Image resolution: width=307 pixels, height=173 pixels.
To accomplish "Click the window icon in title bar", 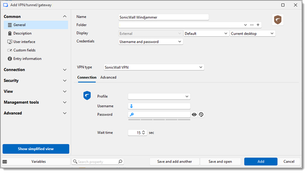I will (x=6, y=5).
